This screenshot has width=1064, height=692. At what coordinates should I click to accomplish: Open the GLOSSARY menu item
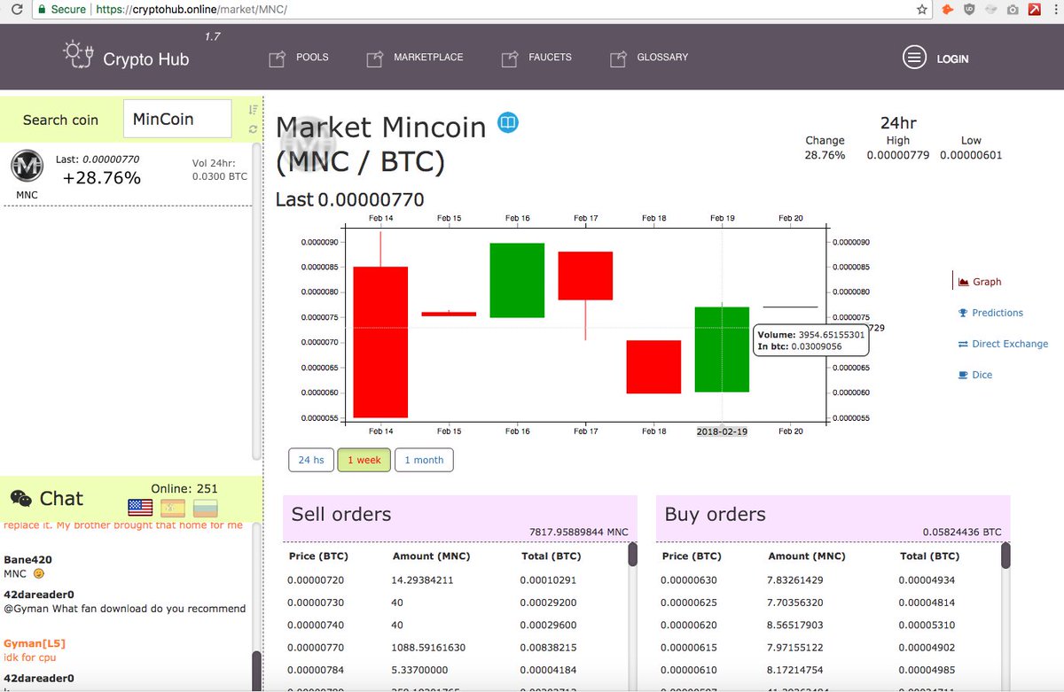click(662, 57)
